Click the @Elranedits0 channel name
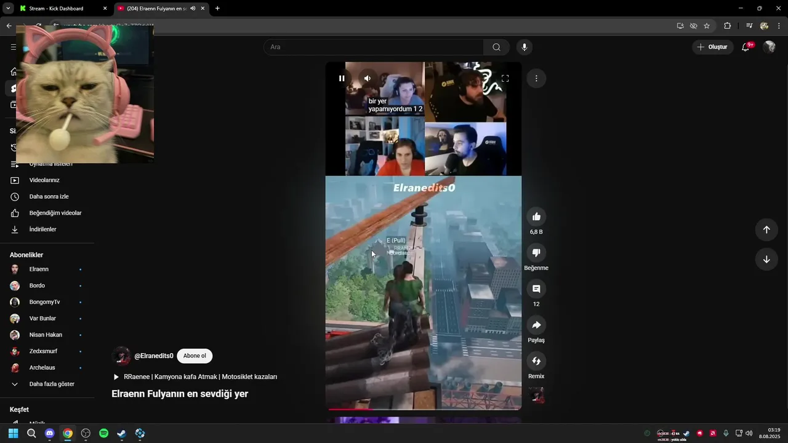Image resolution: width=788 pixels, height=443 pixels. (x=154, y=356)
